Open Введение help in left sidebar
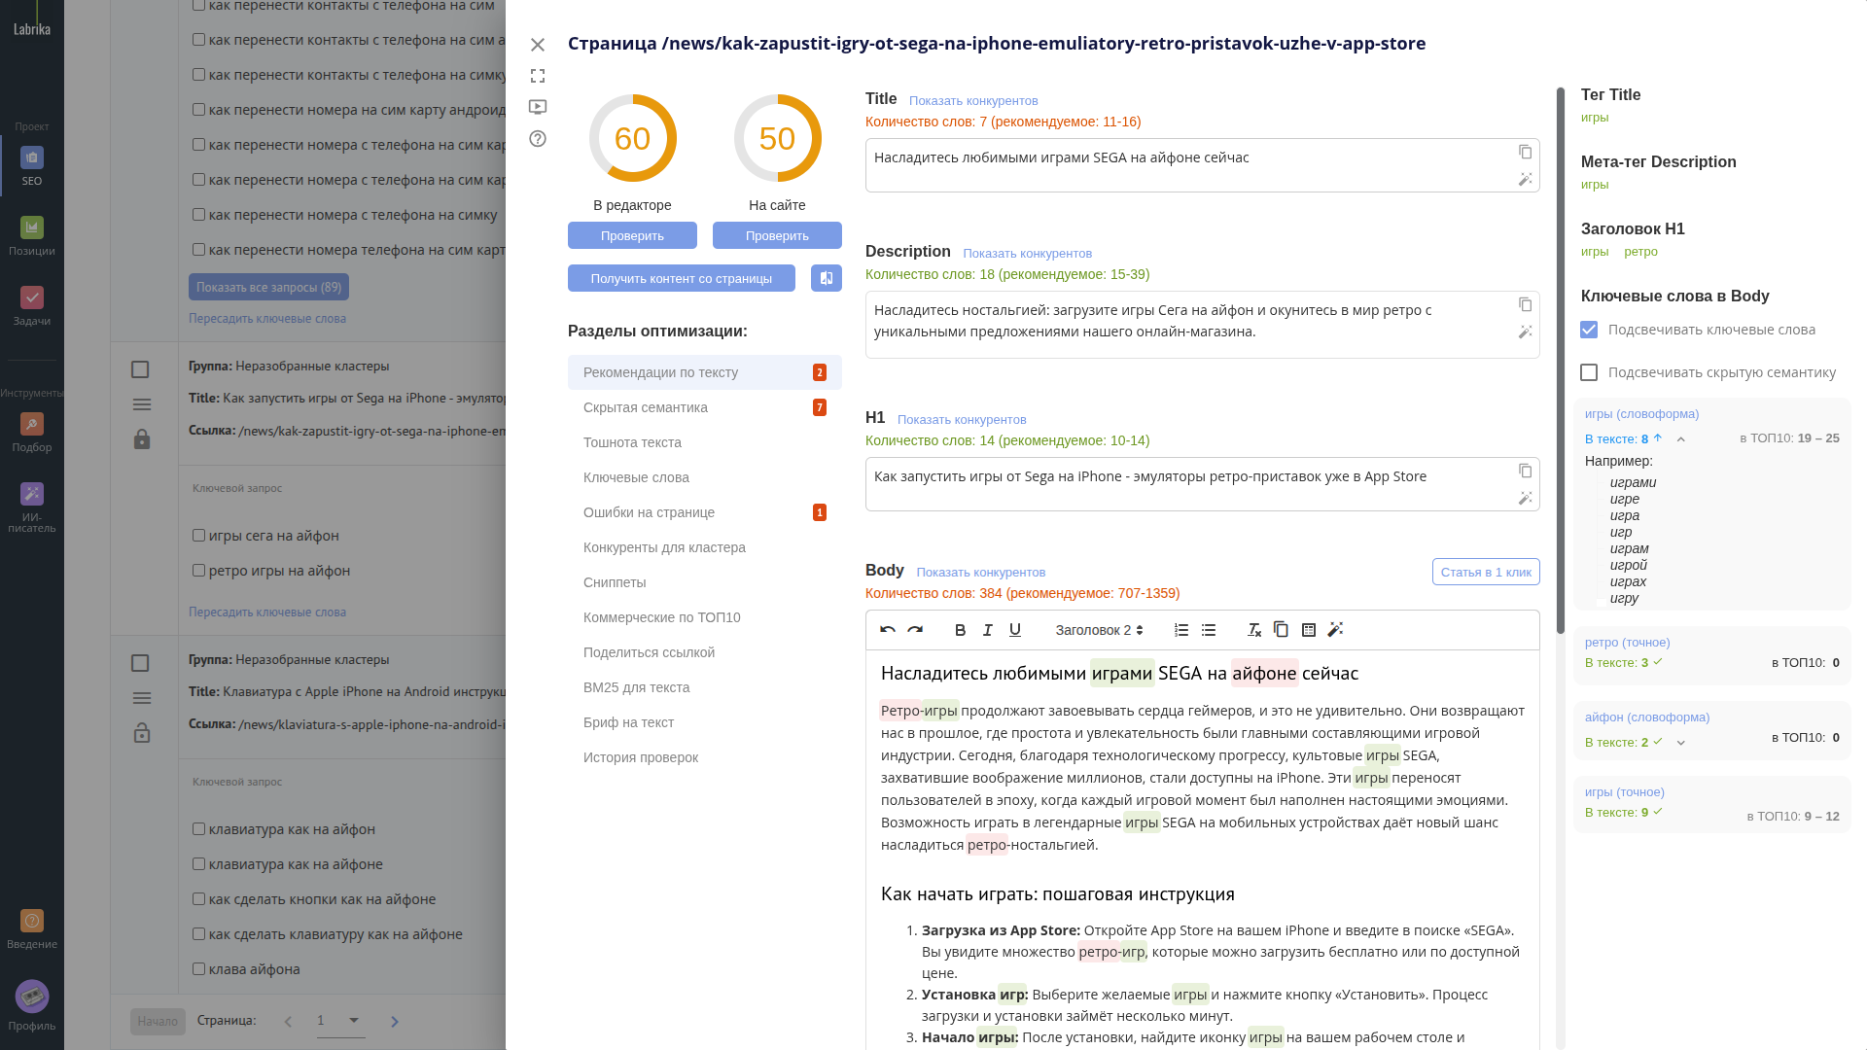 32,929
